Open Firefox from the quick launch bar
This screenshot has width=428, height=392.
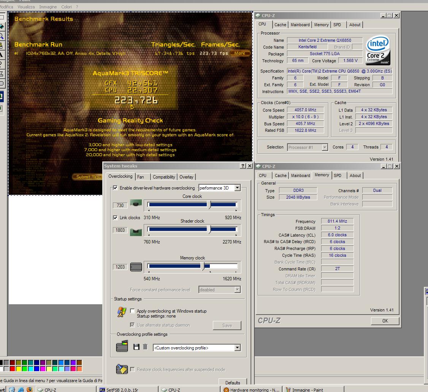click(30, 390)
